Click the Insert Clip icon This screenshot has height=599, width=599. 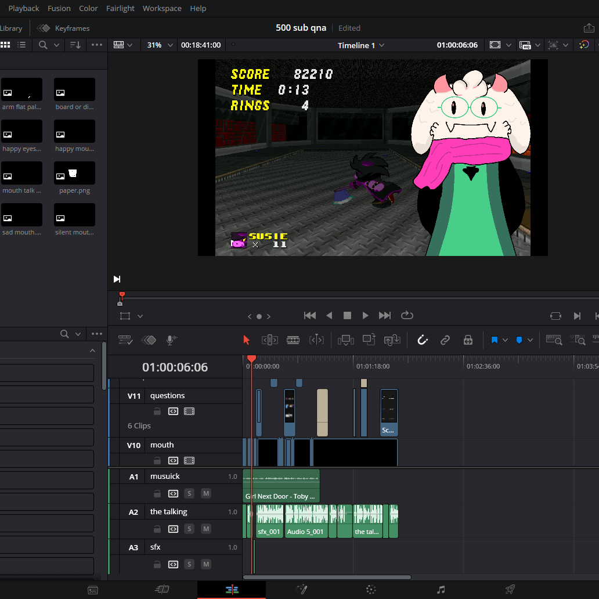click(346, 340)
